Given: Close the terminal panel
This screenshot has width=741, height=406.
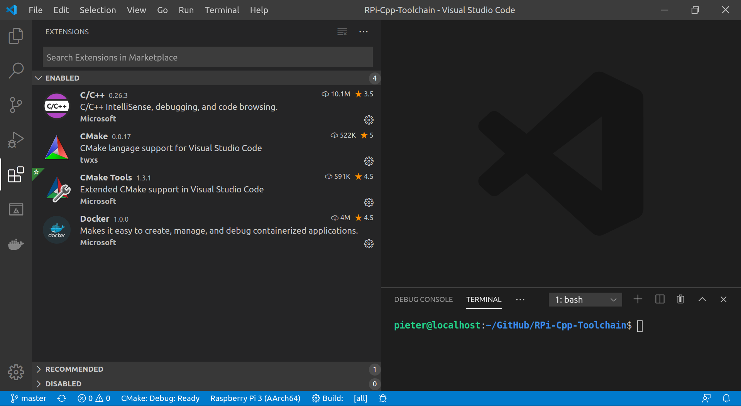Looking at the screenshot, I should point(724,299).
